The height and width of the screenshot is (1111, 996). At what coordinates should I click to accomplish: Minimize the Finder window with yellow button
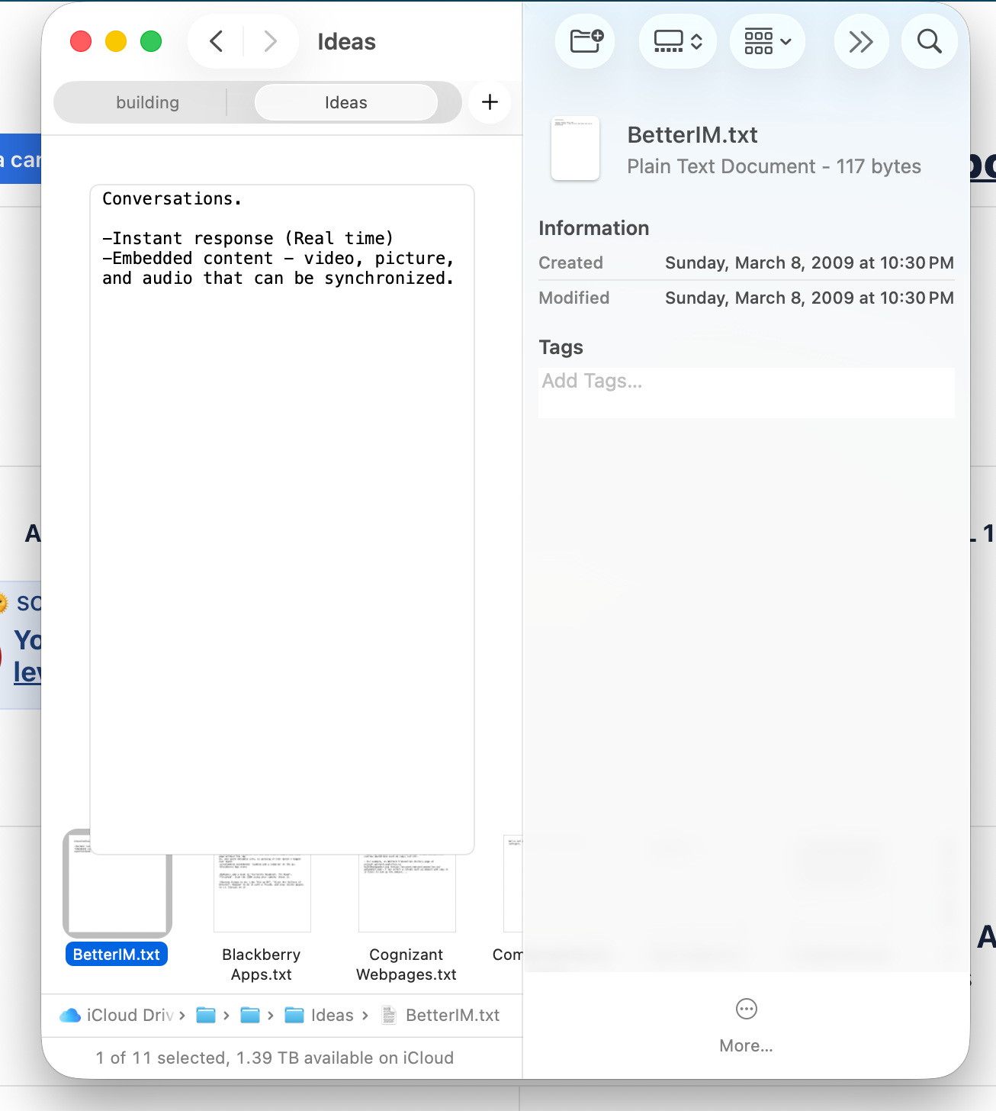click(x=116, y=41)
